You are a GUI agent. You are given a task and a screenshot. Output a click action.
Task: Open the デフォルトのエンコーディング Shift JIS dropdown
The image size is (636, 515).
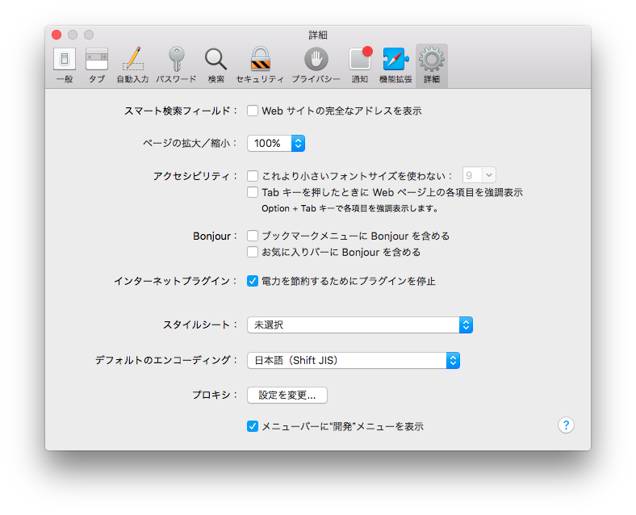pyautogui.click(x=354, y=360)
